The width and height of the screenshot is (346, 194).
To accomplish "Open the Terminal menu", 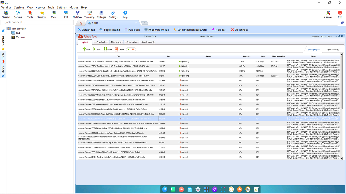I will click(6, 8).
